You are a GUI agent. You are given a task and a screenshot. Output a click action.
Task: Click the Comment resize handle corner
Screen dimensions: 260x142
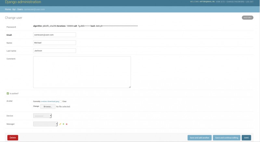coord(130,87)
